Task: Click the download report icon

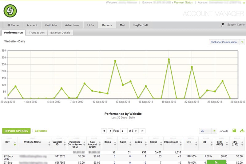Action: 242,130
